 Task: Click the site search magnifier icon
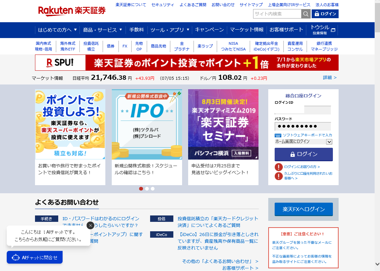[306, 14]
